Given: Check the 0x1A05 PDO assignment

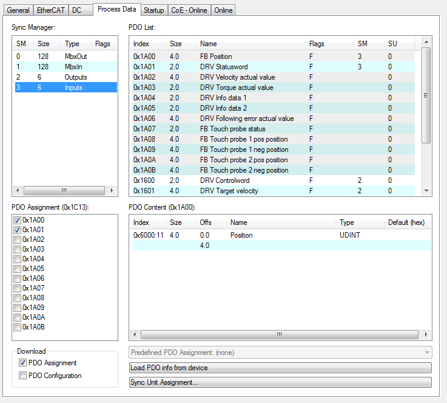Looking at the screenshot, I should click(x=18, y=269).
